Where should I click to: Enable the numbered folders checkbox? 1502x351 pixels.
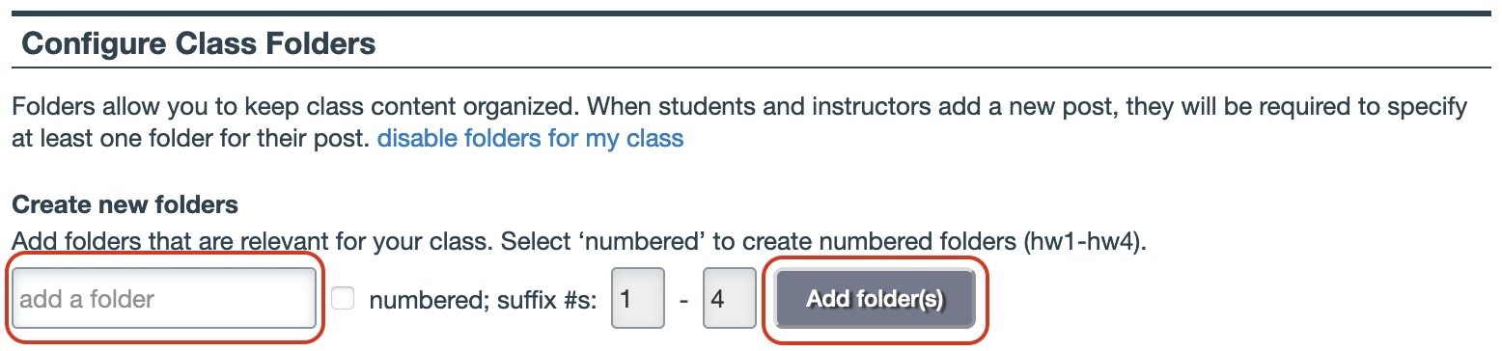tap(343, 299)
